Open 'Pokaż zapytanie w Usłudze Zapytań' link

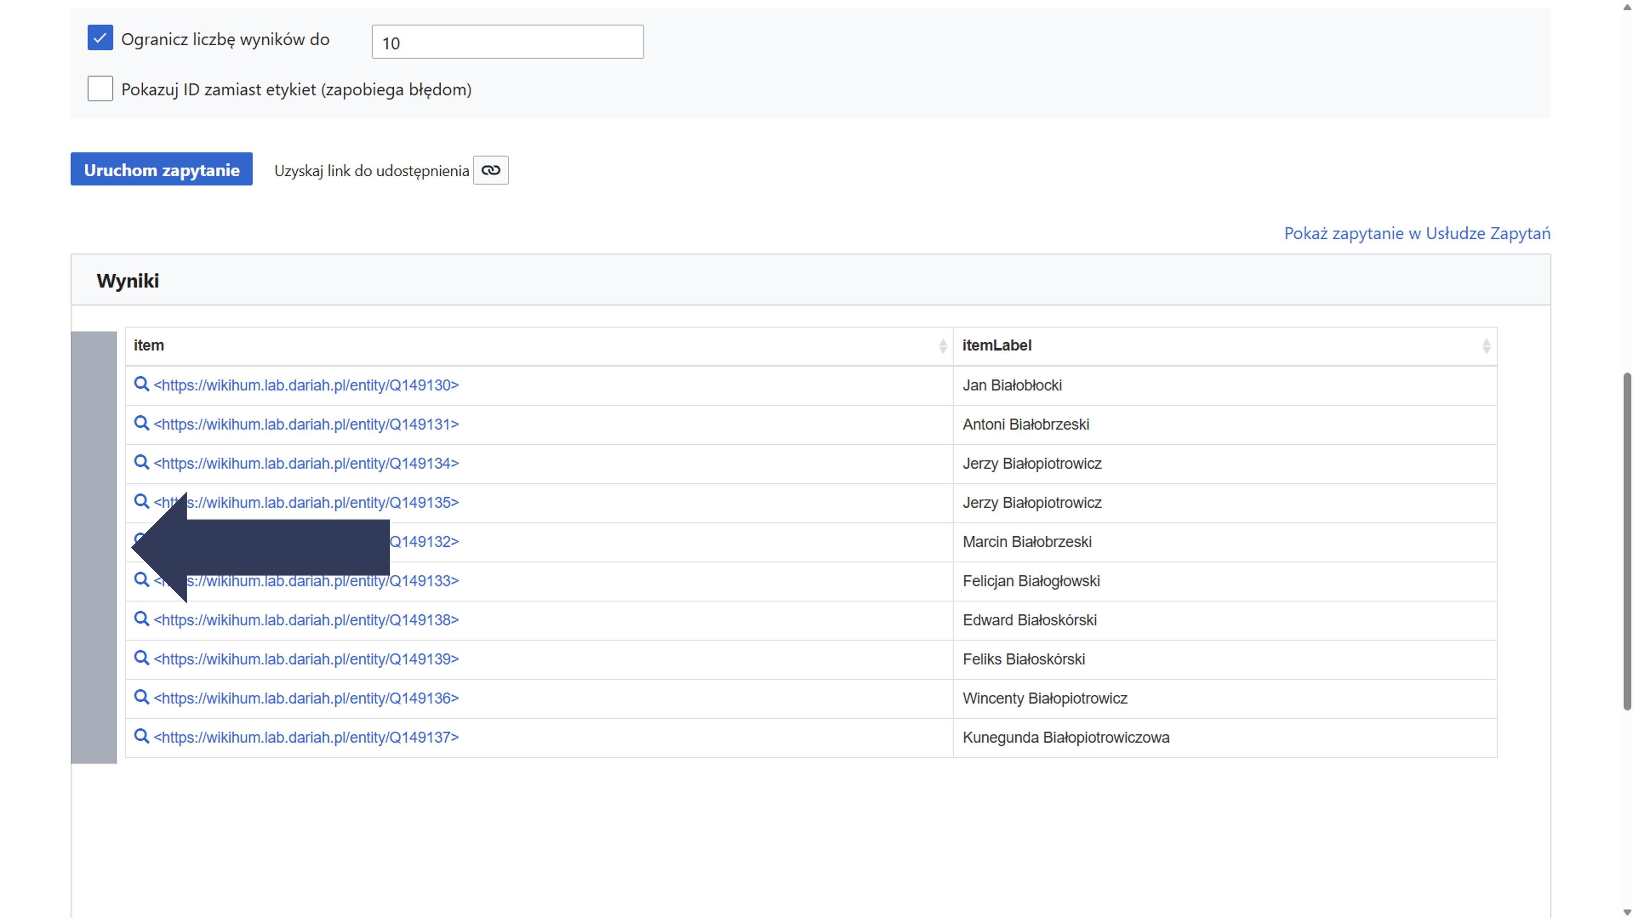(x=1417, y=233)
